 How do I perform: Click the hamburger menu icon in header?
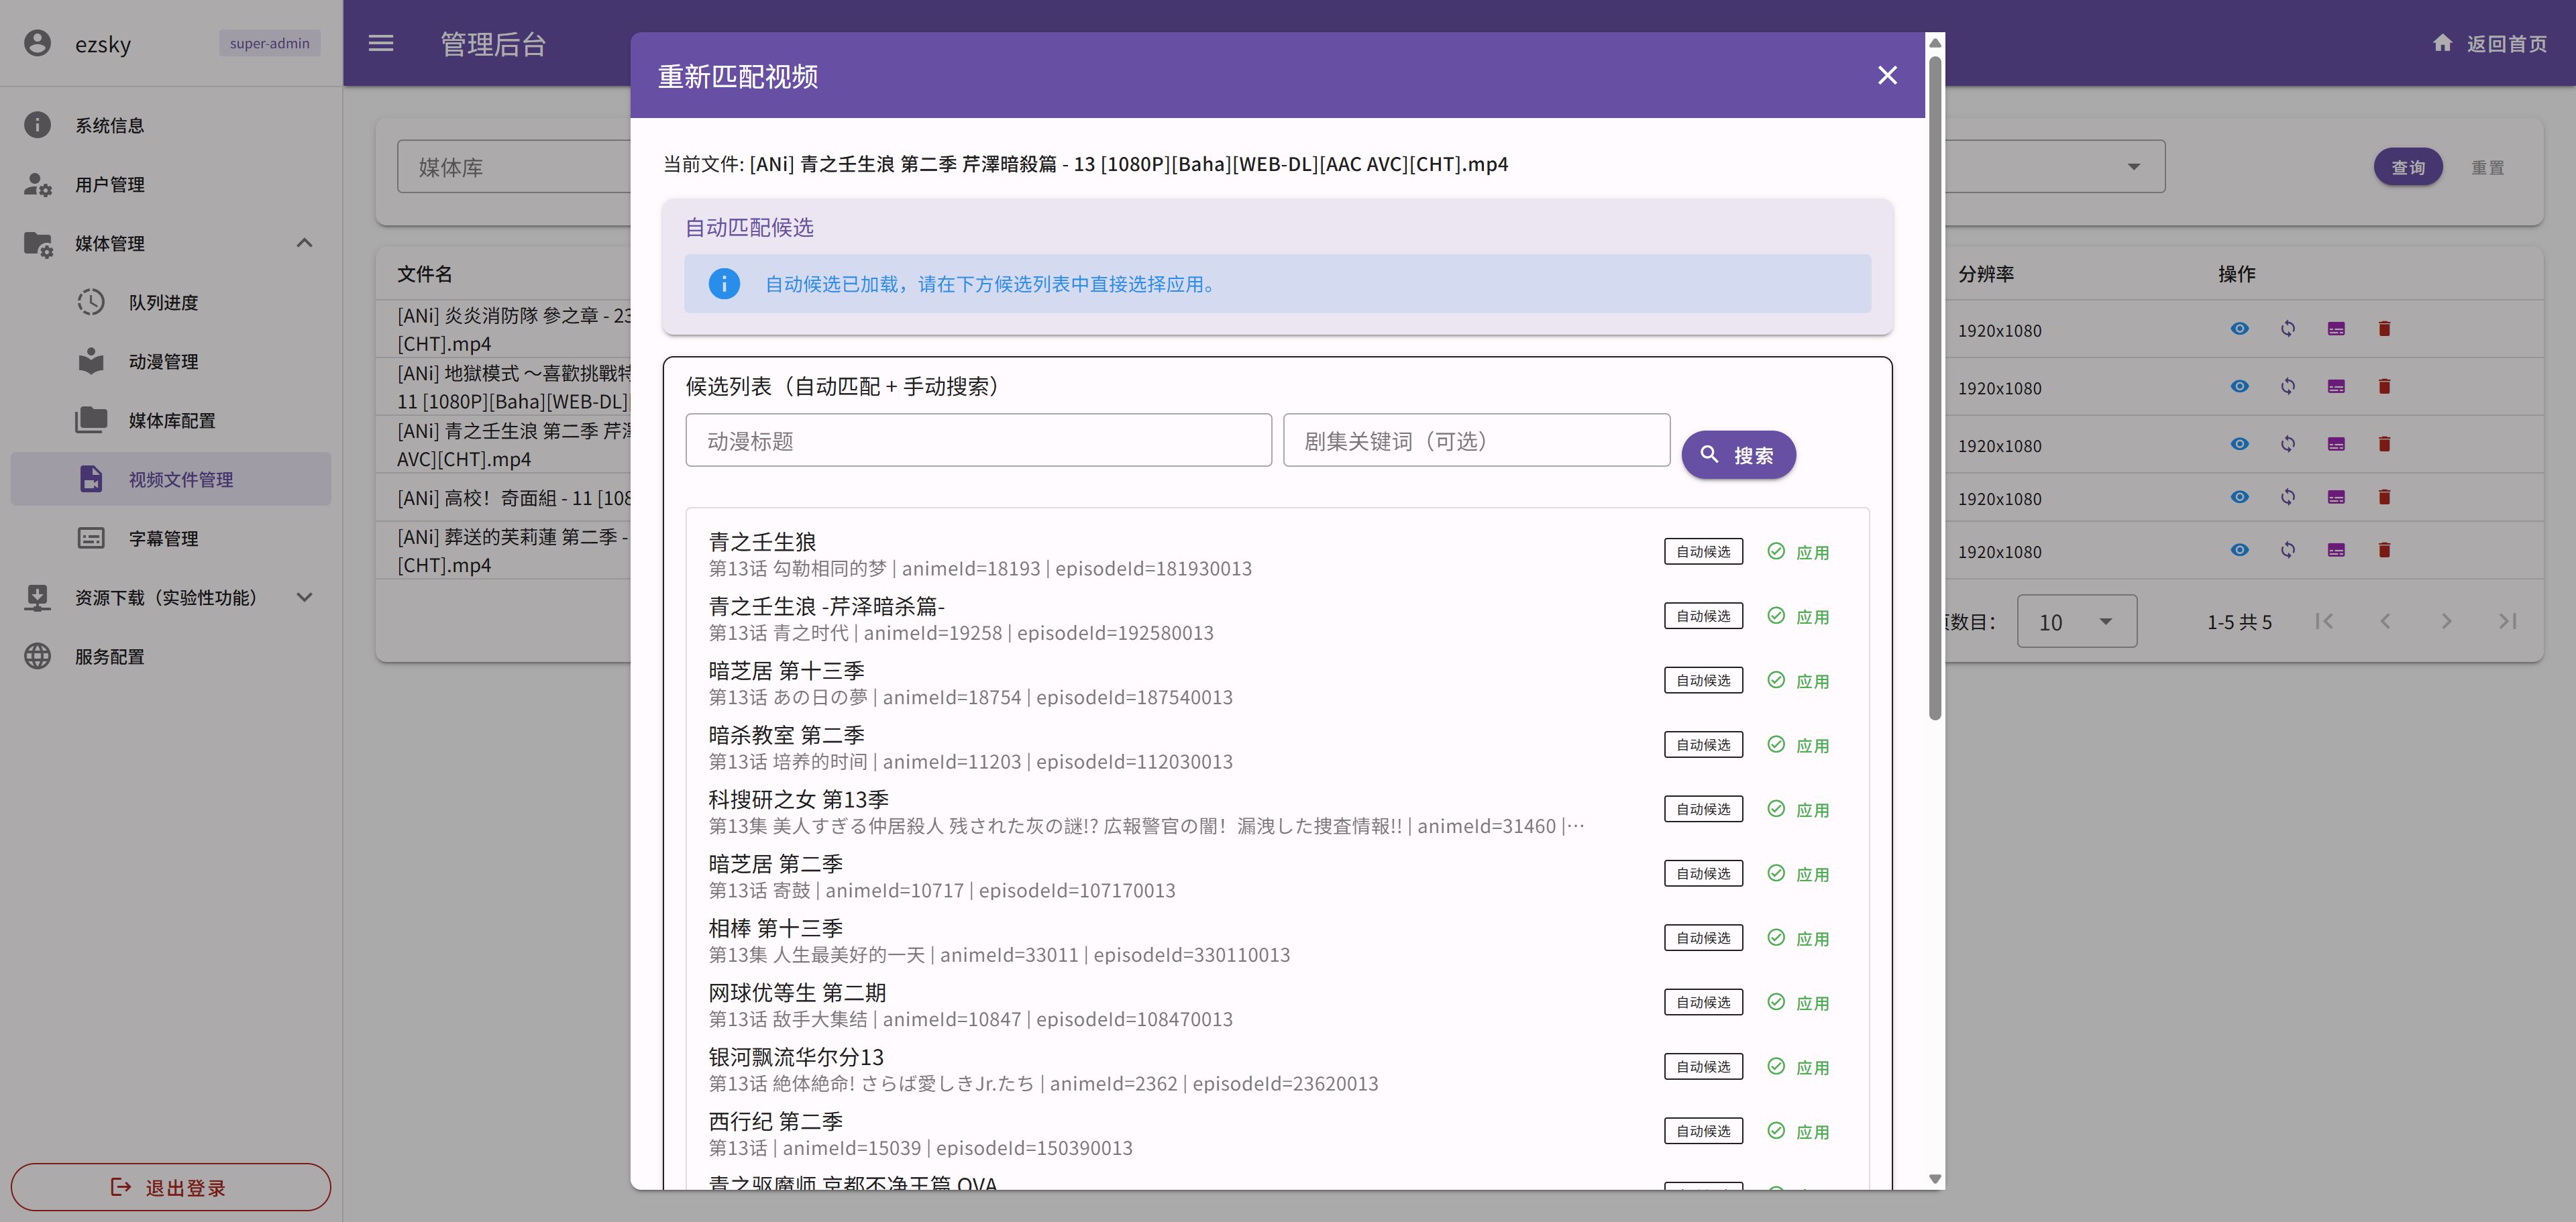point(381,43)
